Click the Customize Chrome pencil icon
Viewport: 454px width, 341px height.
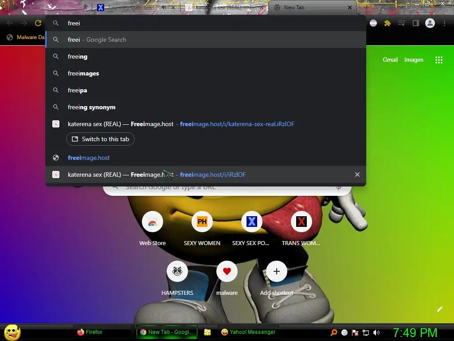point(439,309)
